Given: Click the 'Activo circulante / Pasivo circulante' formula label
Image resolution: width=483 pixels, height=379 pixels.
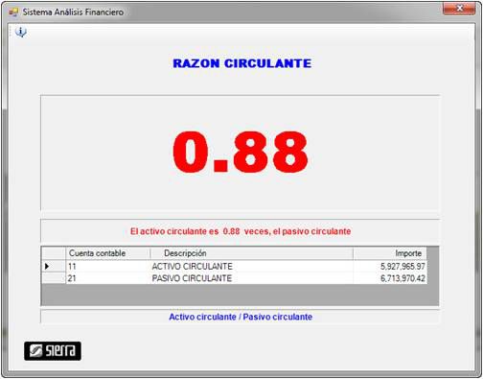Looking at the screenshot, I should tap(241, 317).
